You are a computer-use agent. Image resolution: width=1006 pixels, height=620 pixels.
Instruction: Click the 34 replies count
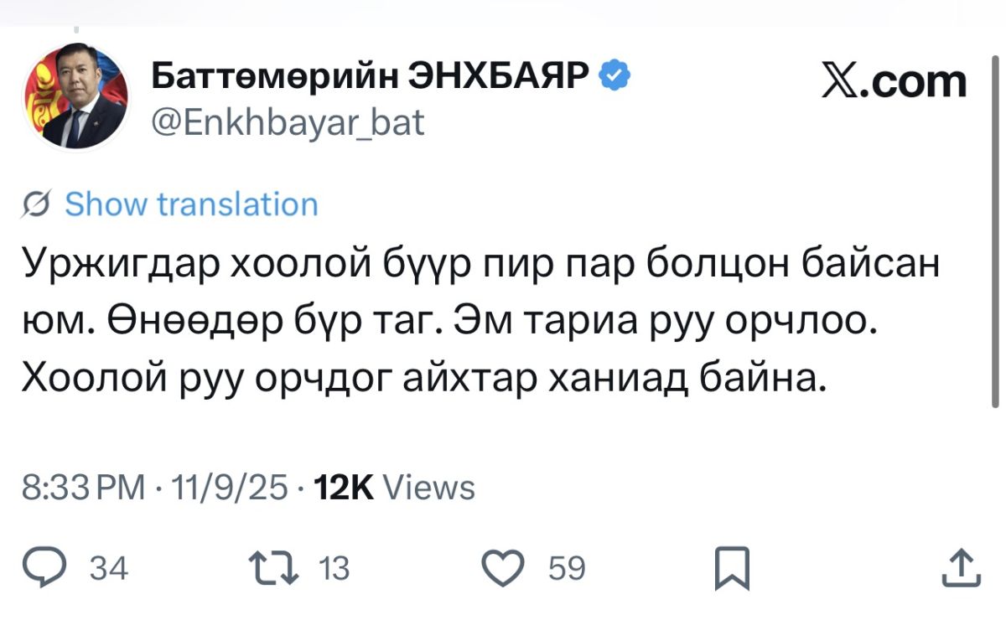coord(108,570)
